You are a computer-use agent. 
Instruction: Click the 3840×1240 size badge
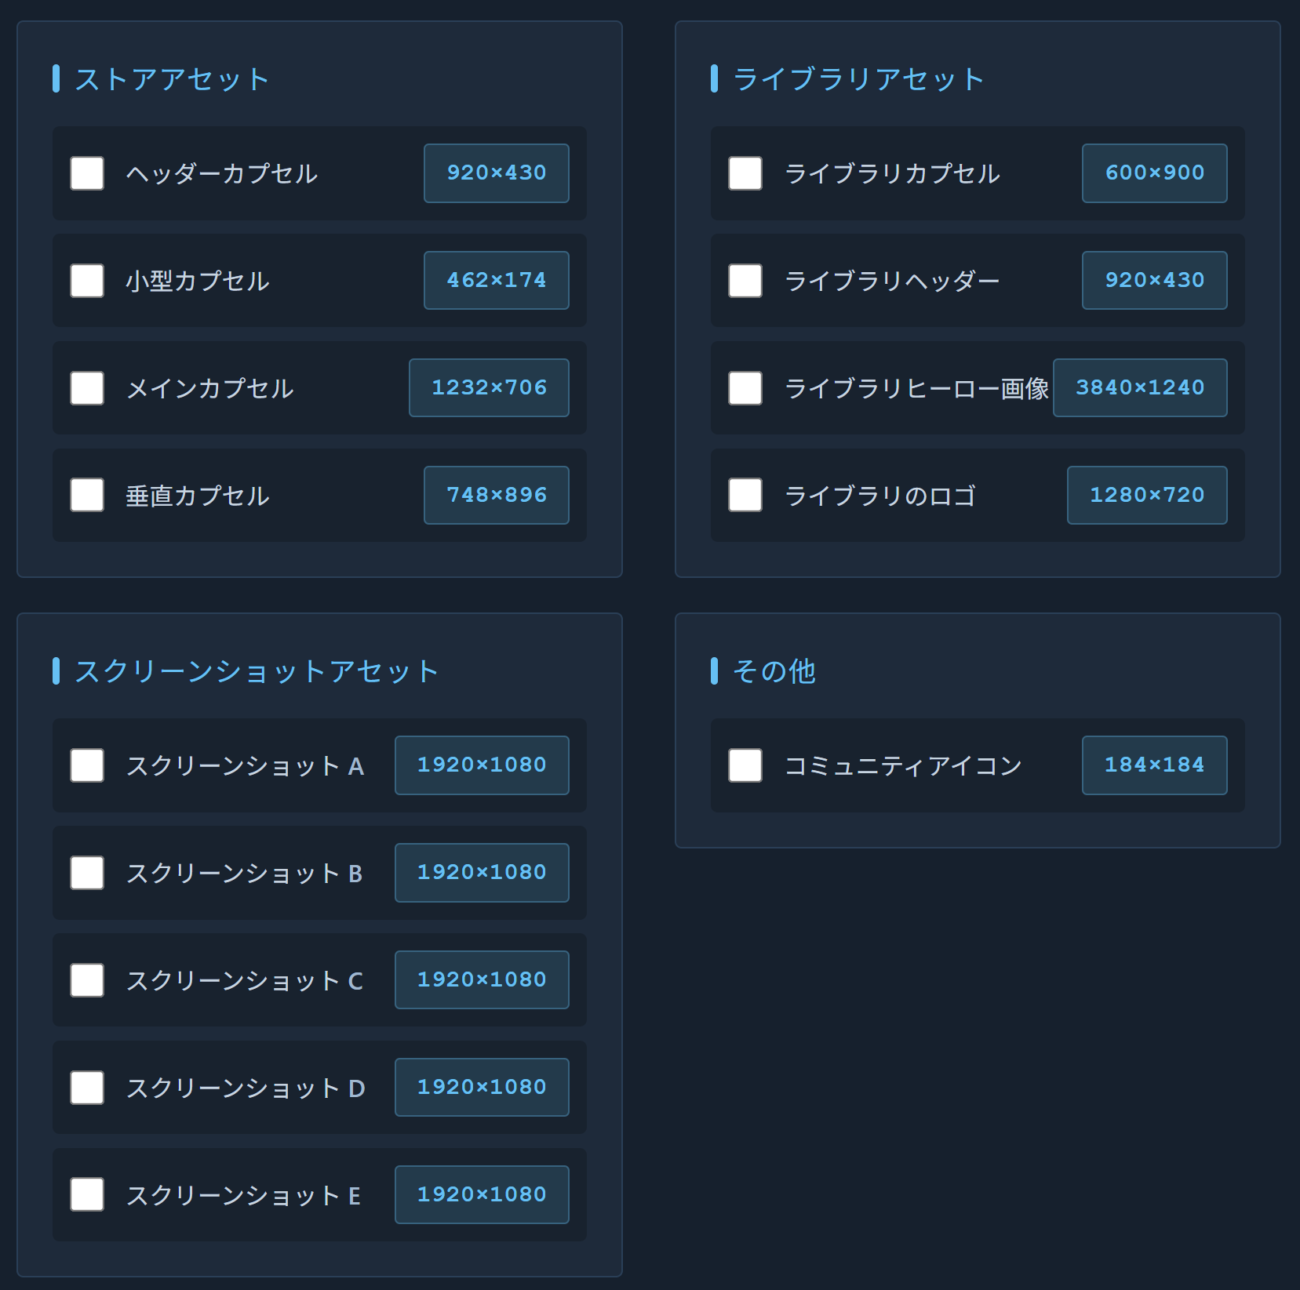click(x=1140, y=388)
